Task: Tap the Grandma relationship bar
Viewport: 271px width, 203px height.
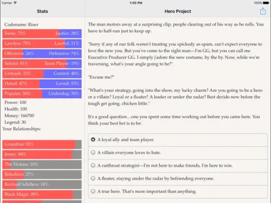Action: click(42, 145)
